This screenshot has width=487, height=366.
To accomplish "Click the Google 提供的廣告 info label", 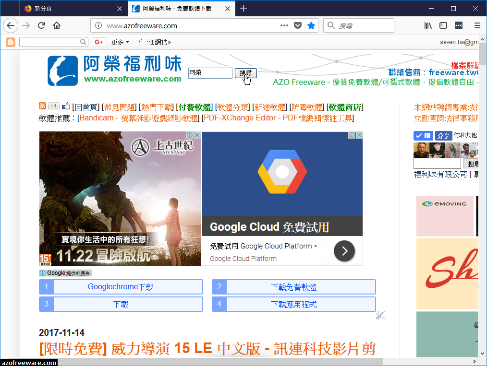I will click(65, 273).
